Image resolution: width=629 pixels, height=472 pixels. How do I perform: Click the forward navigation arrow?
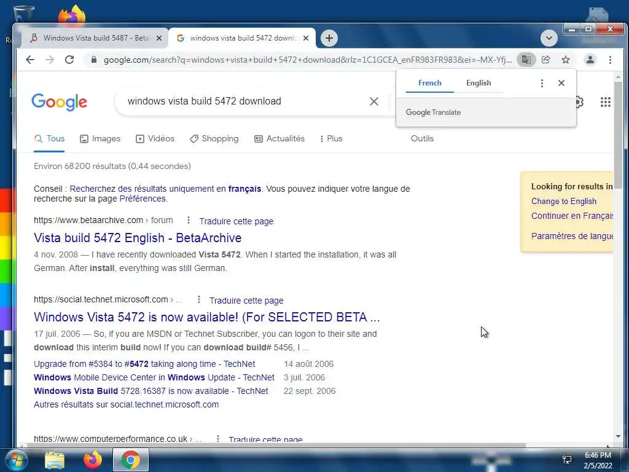50,60
